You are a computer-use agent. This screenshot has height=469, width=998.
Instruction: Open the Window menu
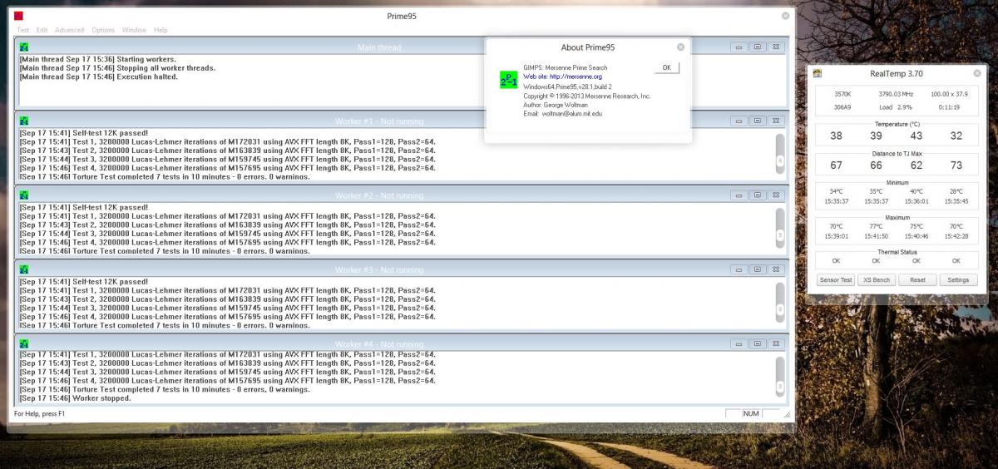click(x=134, y=30)
